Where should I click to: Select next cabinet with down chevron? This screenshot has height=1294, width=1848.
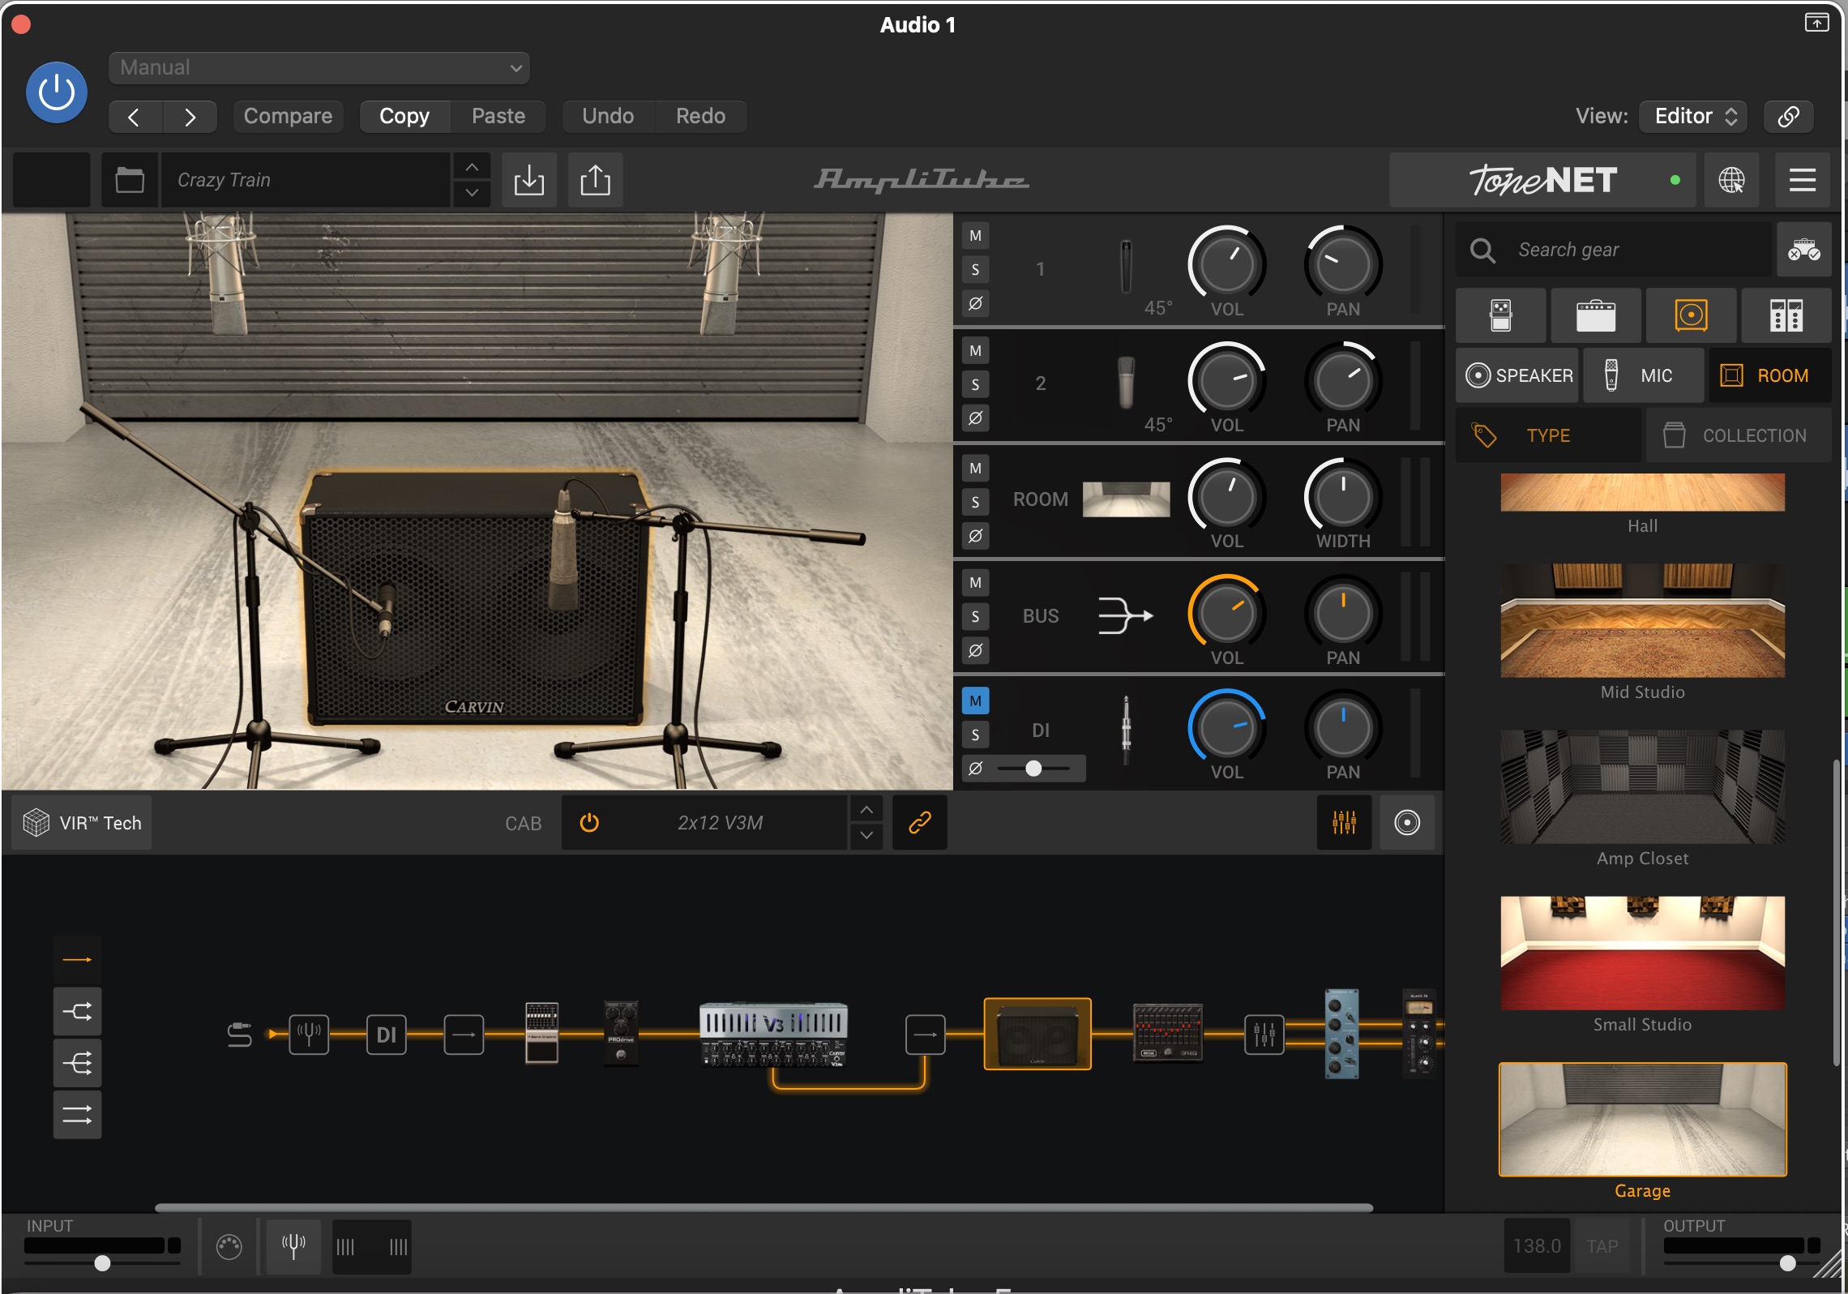click(866, 836)
